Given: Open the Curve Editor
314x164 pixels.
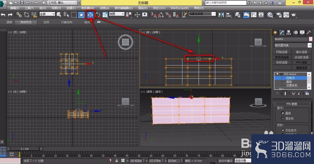Looking at the screenshot, I should (254, 15).
